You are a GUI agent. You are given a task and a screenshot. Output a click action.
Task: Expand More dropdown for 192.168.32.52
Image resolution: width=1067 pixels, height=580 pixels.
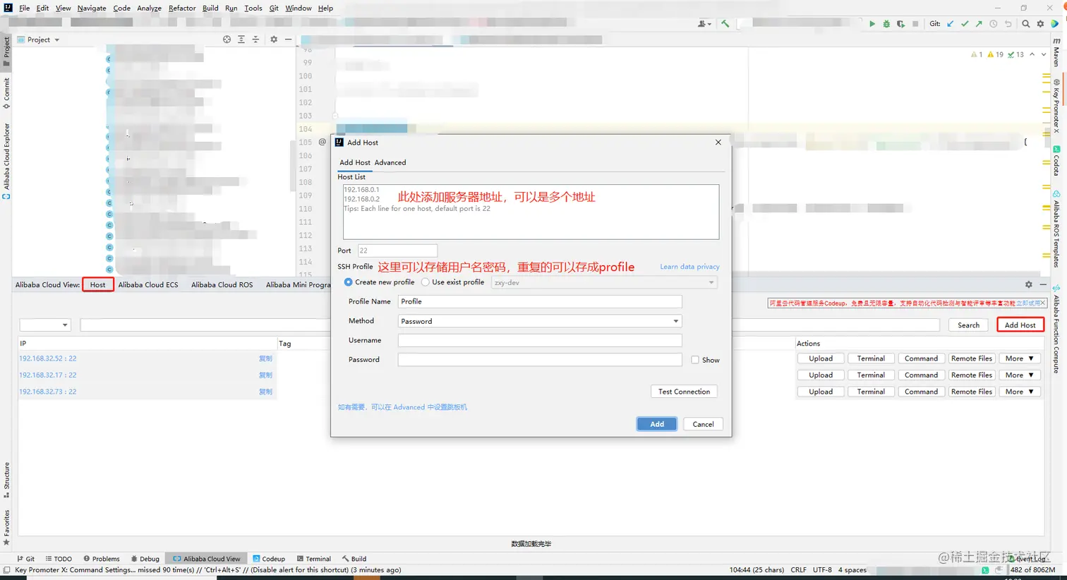click(x=1020, y=358)
